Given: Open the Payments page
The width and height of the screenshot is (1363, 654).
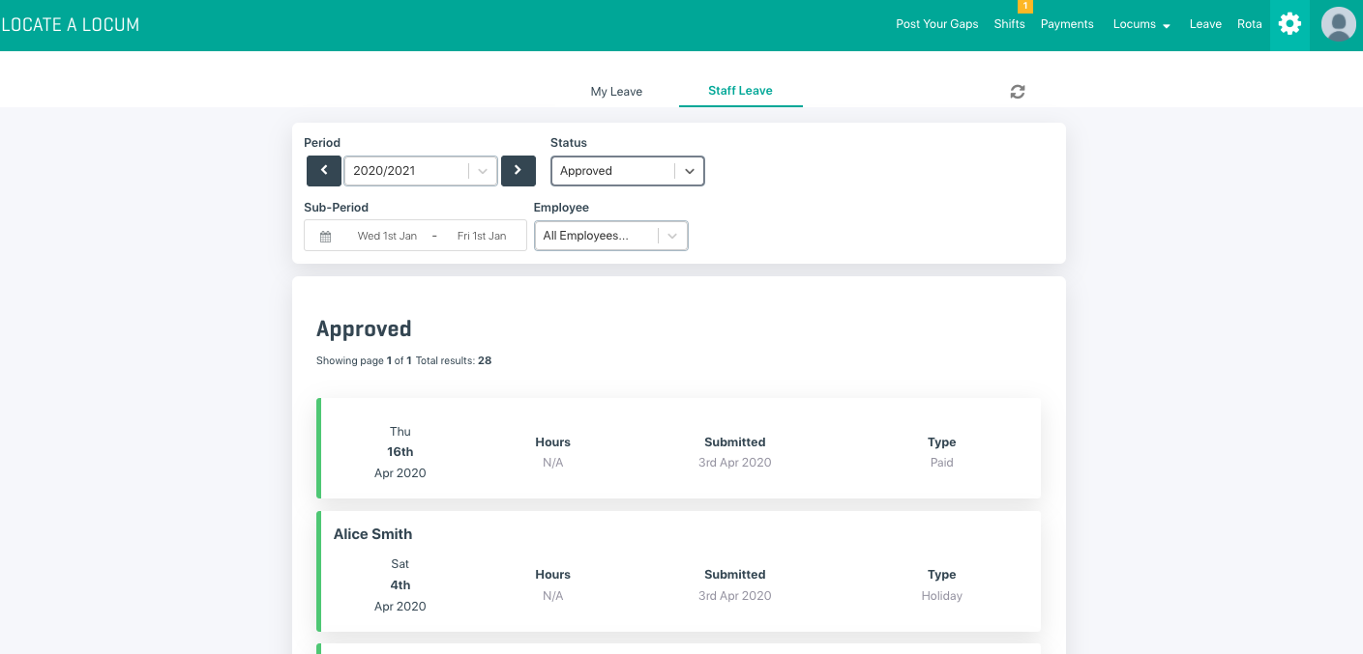Looking at the screenshot, I should point(1067,24).
